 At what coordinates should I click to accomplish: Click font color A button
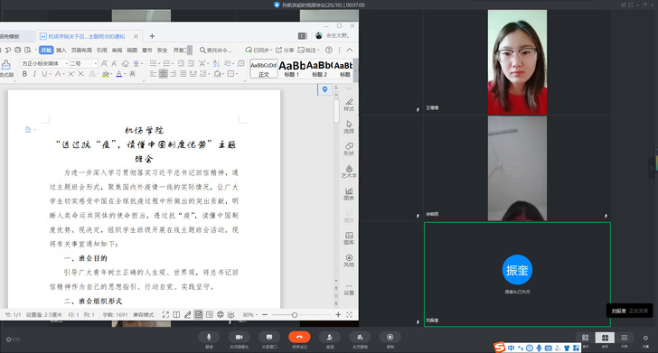(118, 74)
